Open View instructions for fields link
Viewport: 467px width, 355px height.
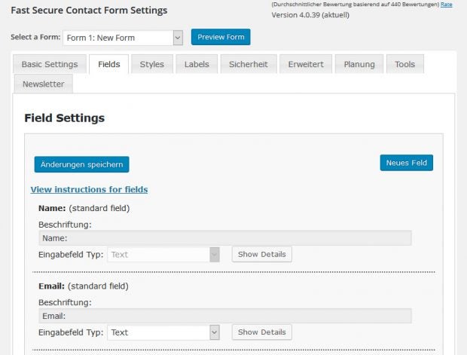coord(89,190)
